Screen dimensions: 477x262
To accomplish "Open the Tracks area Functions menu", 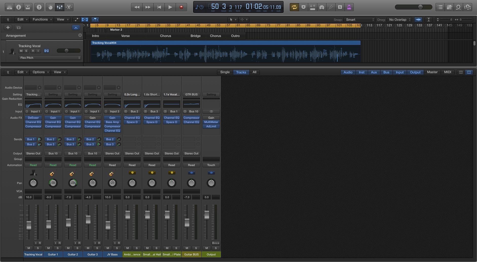I will 42,19.
